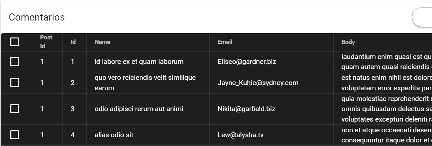Check the row for Eliseo@gardner.biz
Screen dimensions: 432x146
click(14, 62)
